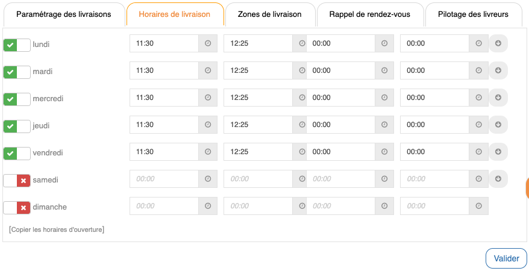Open time picker for vendredi's 12:25 field
529x271 pixels.
click(x=302, y=152)
